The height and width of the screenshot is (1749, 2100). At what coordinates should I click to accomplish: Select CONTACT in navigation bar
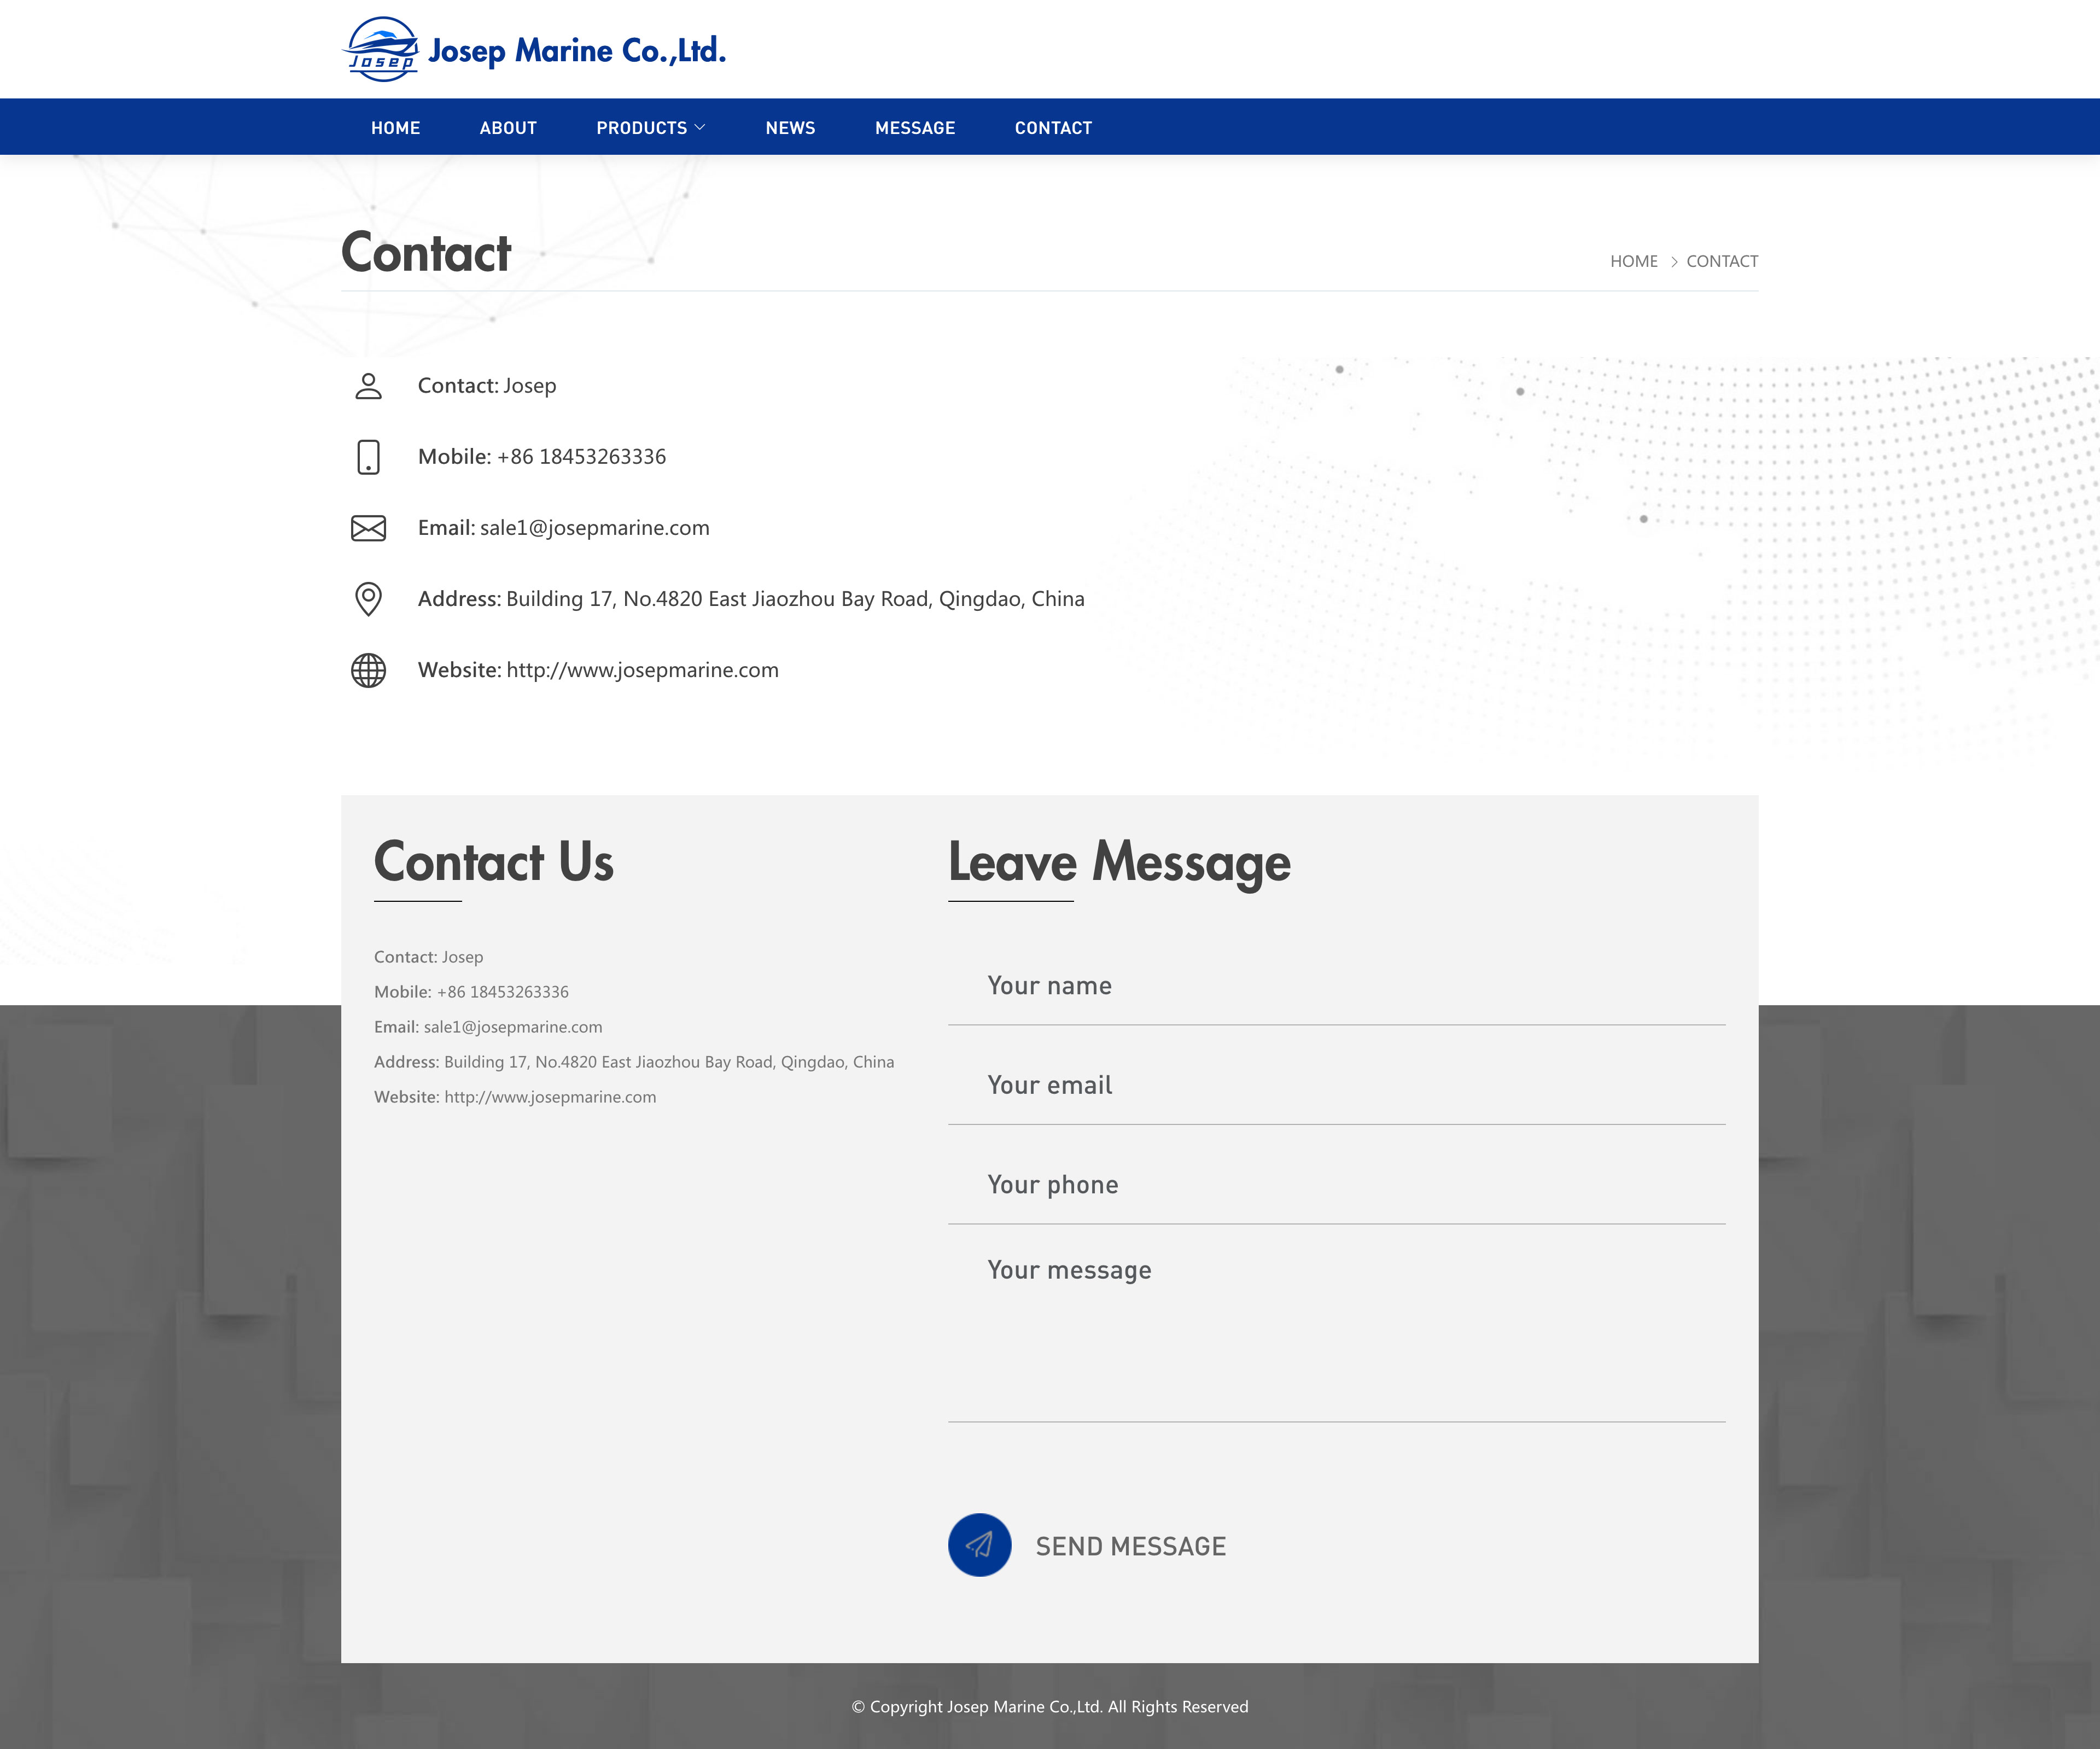pyautogui.click(x=1053, y=128)
